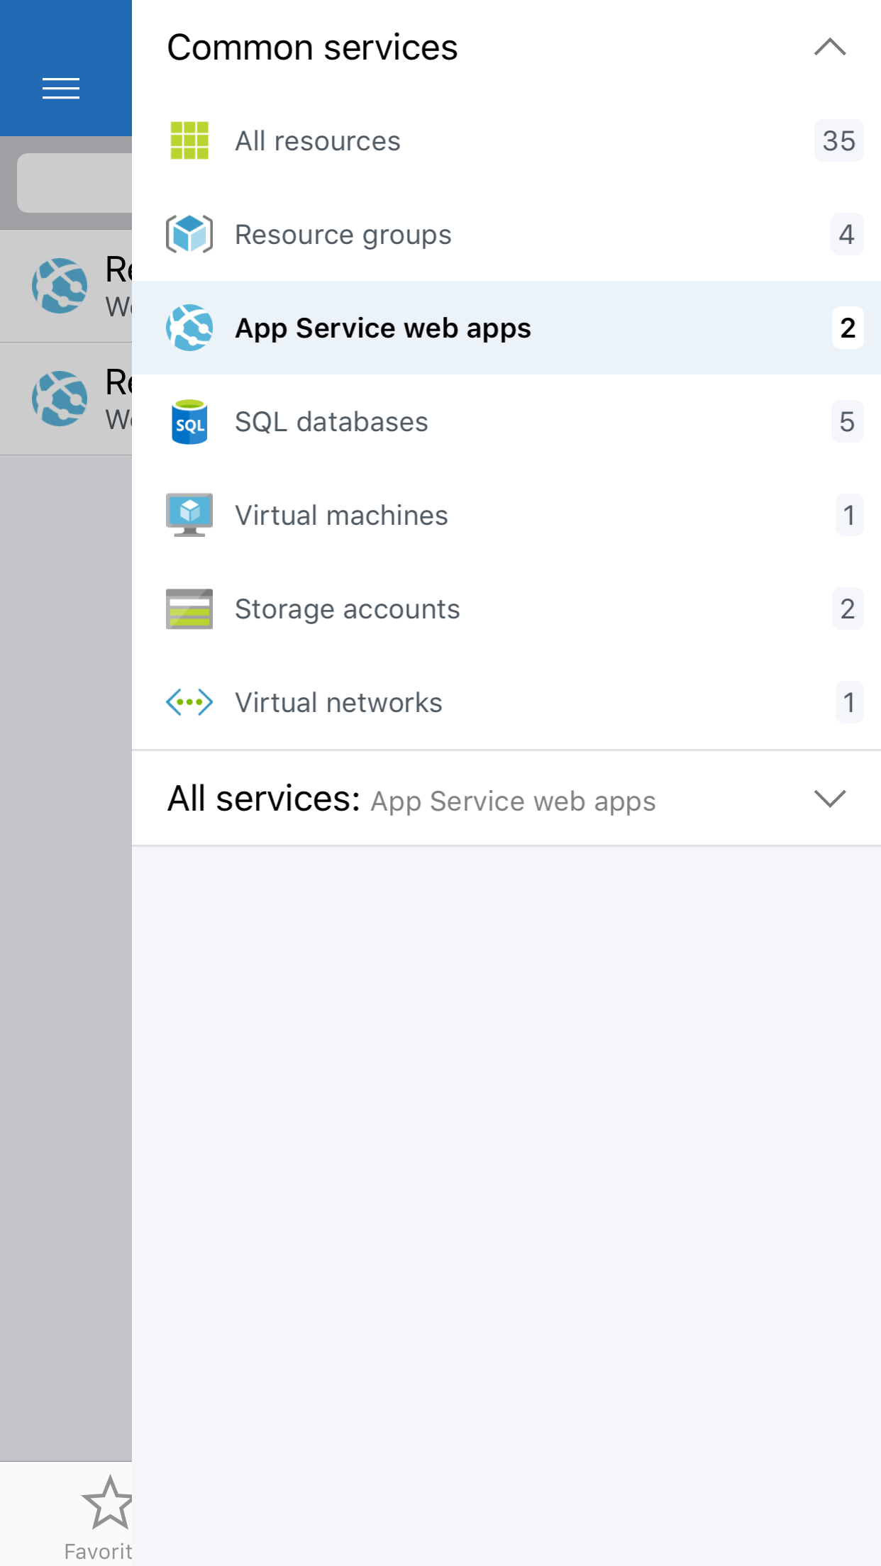The image size is (881, 1566).
Task: Click the 4 count badge for Resource groups
Action: tap(847, 234)
